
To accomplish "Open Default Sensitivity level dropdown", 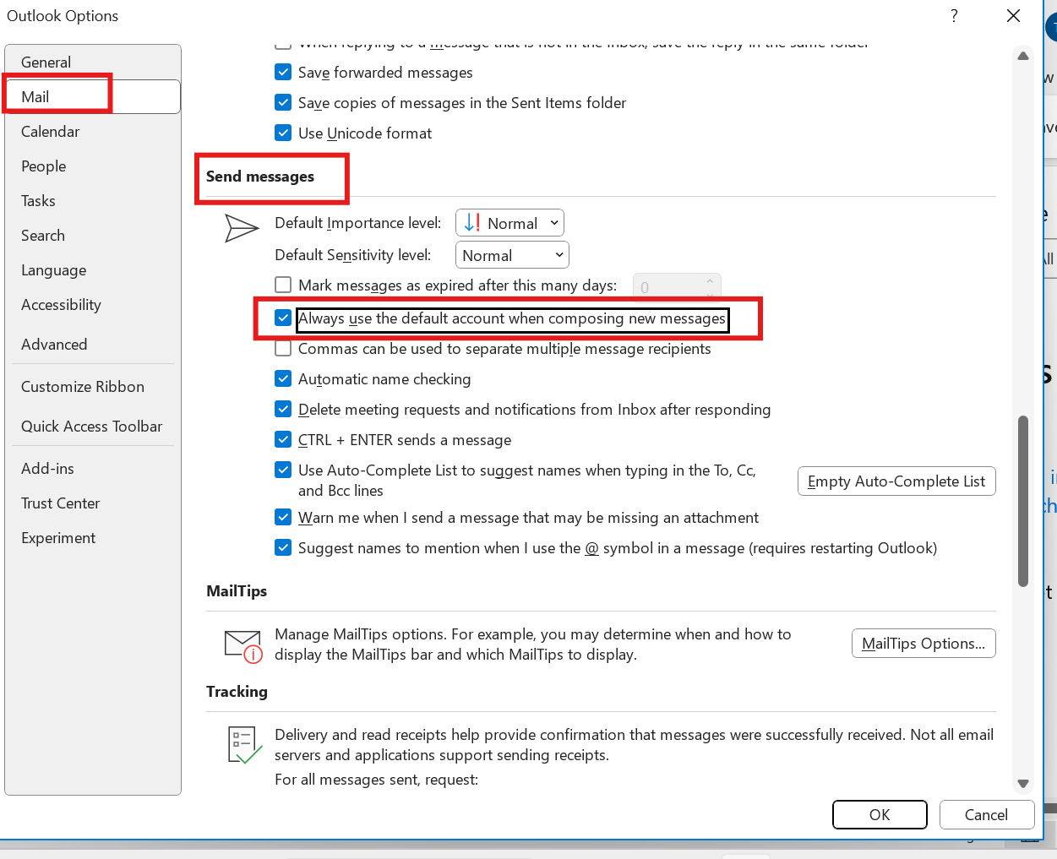I will click(512, 255).
